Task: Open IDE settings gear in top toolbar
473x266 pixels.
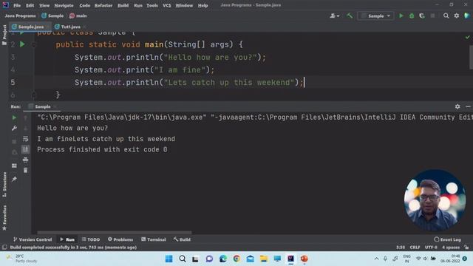Action: pyautogui.click(x=457, y=16)
